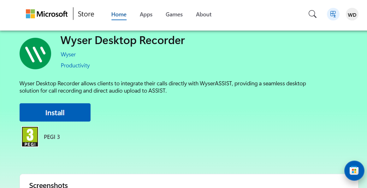The height and width of the screenshot is (188, 367).
Task: Go to the Home tab
Action: coord(119,14)
